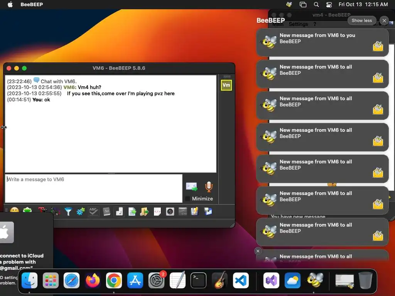Open the font chooser (red T icon)
Viewport: 395px width, 296px height.
click(42, 211)
